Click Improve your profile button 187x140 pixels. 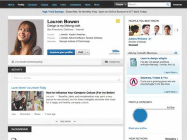pos(61,52)
